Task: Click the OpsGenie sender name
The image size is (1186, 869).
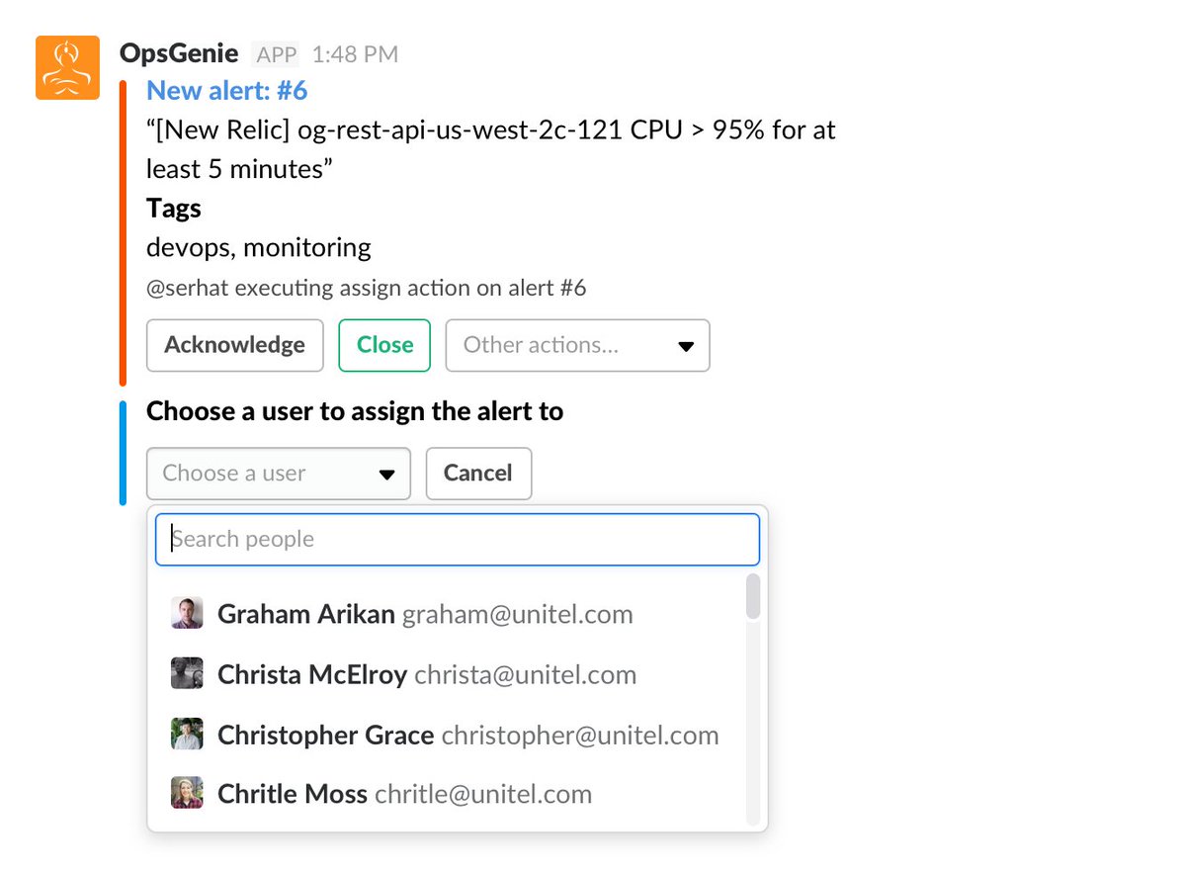Action: point(179,53)
